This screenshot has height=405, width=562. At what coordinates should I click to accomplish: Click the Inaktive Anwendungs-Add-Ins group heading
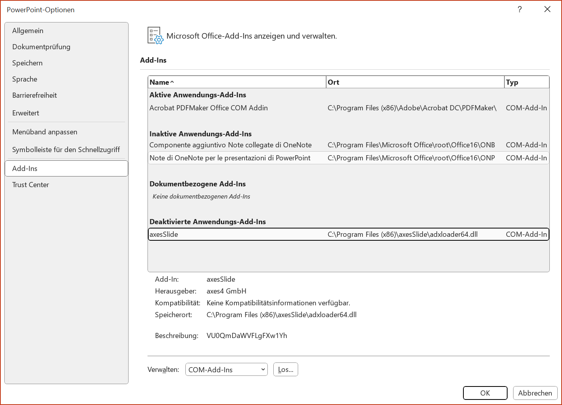pyautogui.click(x=201, y=134)
